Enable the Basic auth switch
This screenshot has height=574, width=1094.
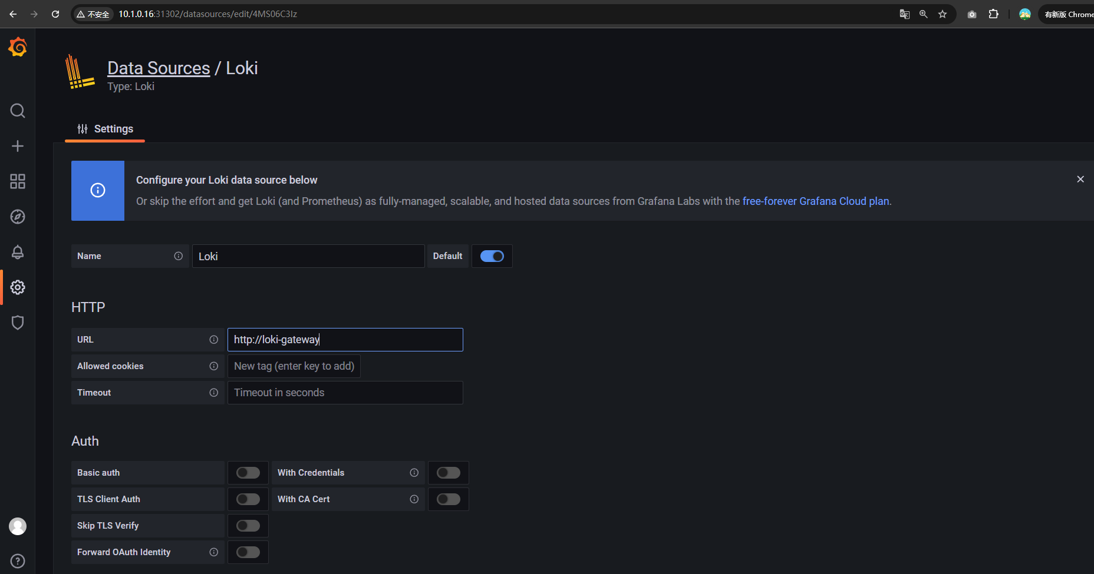point(248,473)
